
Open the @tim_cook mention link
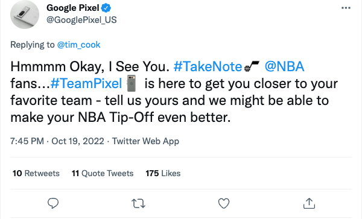click(x=78, y=45)
